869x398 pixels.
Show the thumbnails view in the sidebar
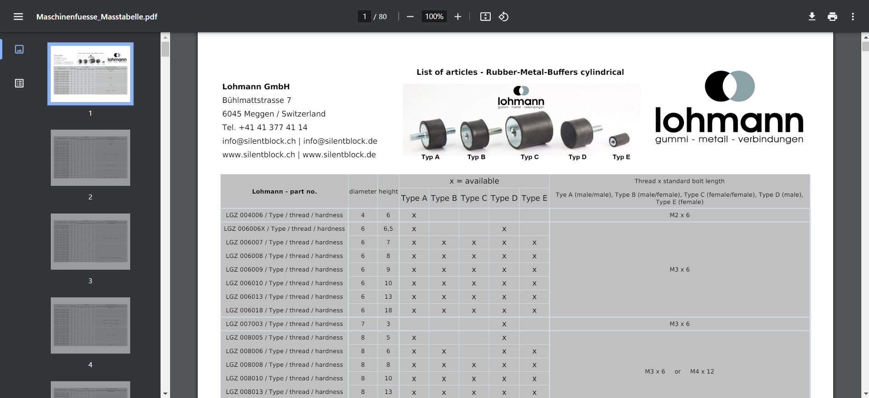point(19,49)
